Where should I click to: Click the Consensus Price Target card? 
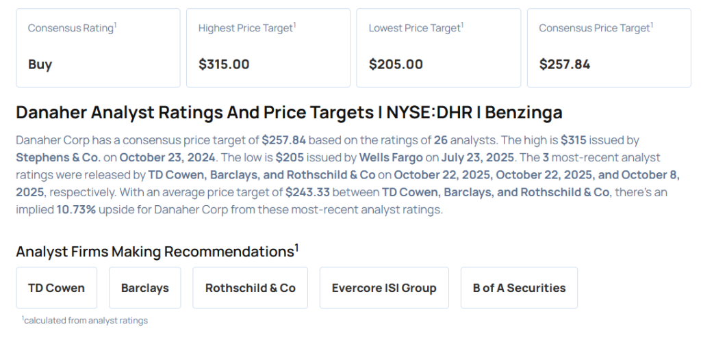click(609, 48)
